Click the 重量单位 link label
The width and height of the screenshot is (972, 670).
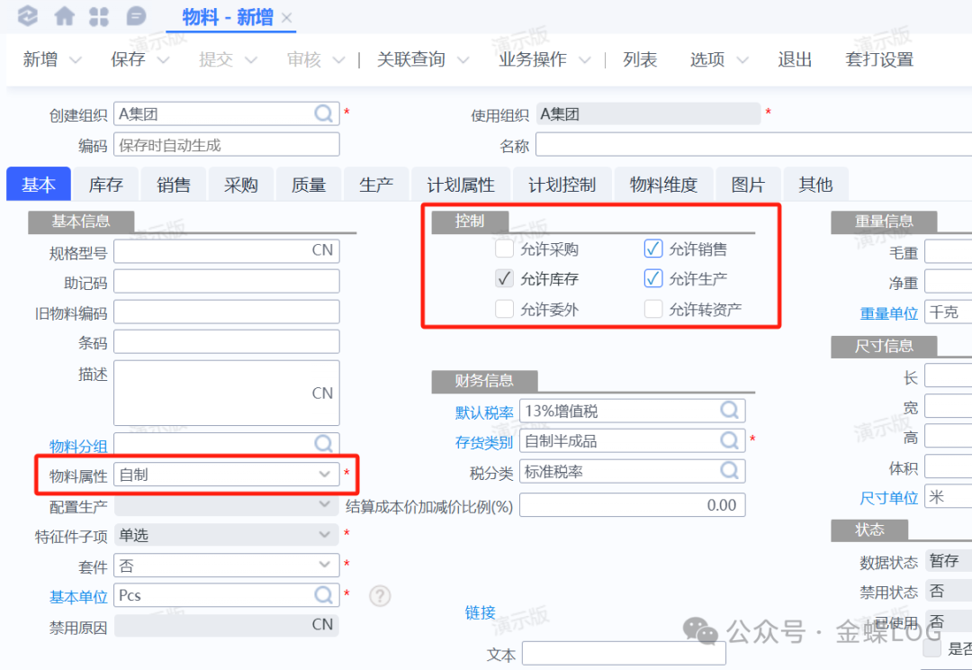coord(888,313)
